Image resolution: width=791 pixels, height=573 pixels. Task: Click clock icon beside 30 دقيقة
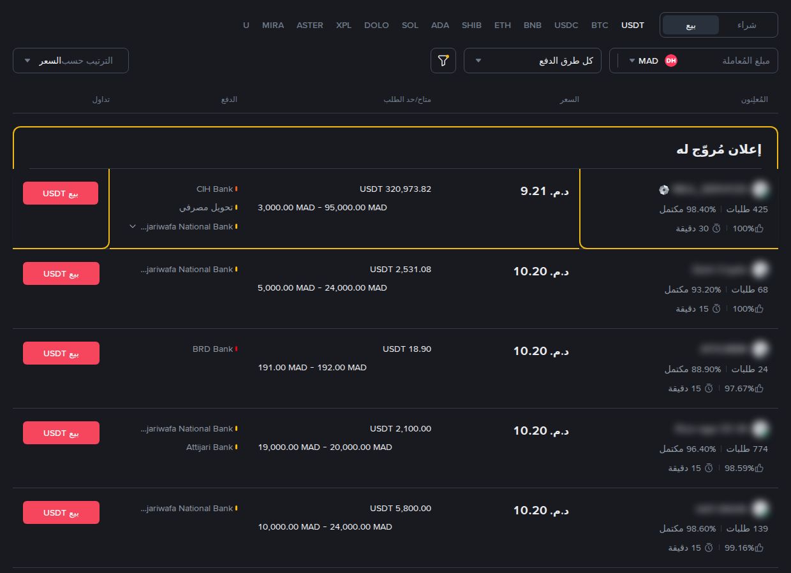pos(716,228)
